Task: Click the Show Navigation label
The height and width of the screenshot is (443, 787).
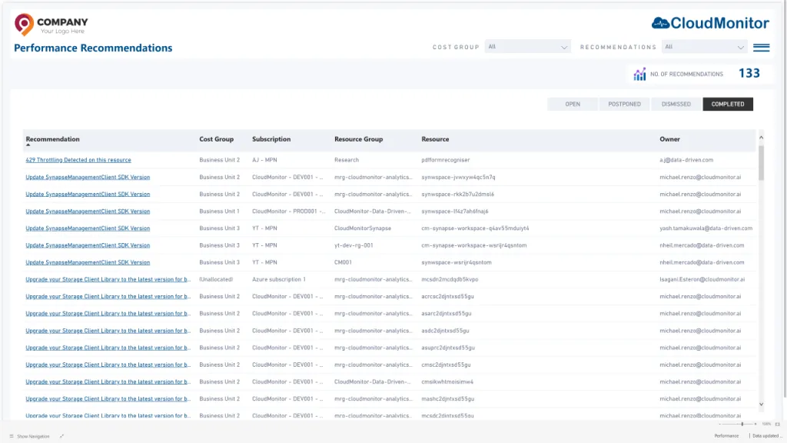Action: (33, 437)
